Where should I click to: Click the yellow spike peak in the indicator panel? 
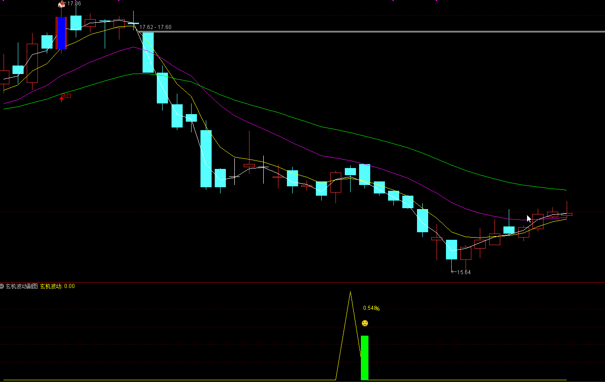(x=350, y=292)
